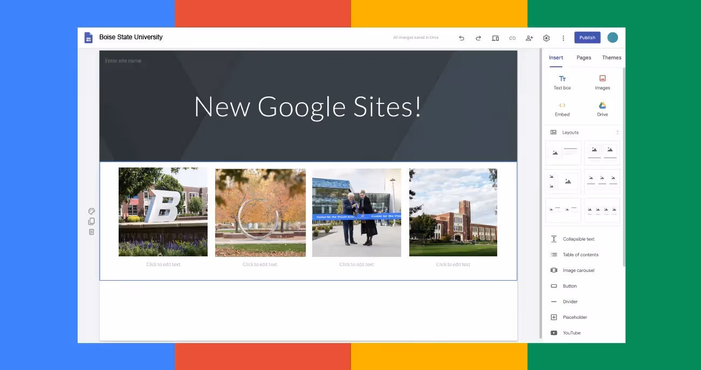
Task: Open the Themes tab
Action: (x=611, y=58)
